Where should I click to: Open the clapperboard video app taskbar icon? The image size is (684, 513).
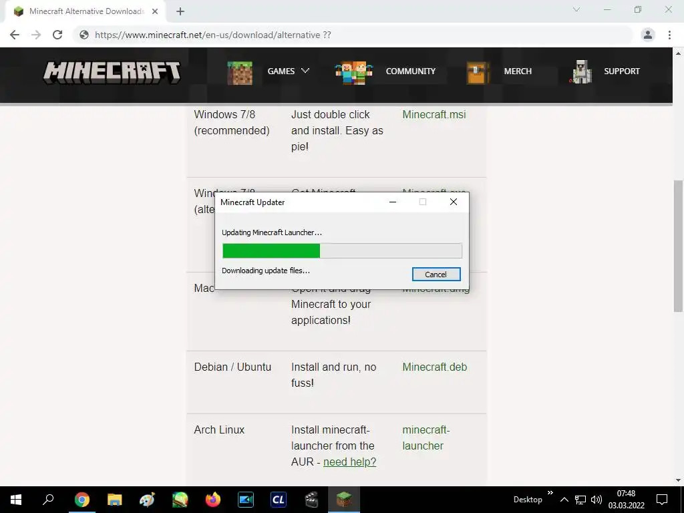[x=311, y=500]
